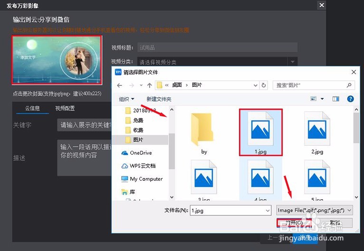This screenshot has height=251, width=364.
Task: Go back in the file dialog
Action: 120,85
